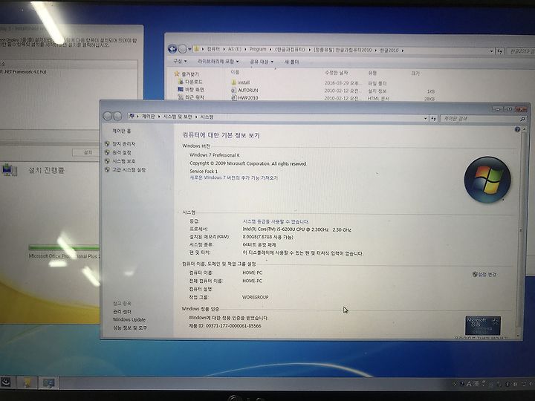Select '한글2010' breadcrumb in Explorer address bar
This screenshot has height=401, width=535.
click(x=389, y=50)
